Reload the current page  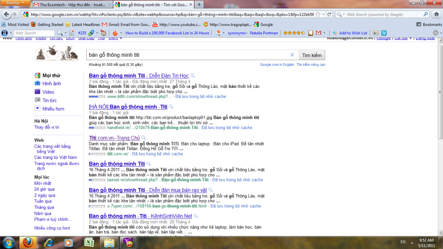pos(330,14)
